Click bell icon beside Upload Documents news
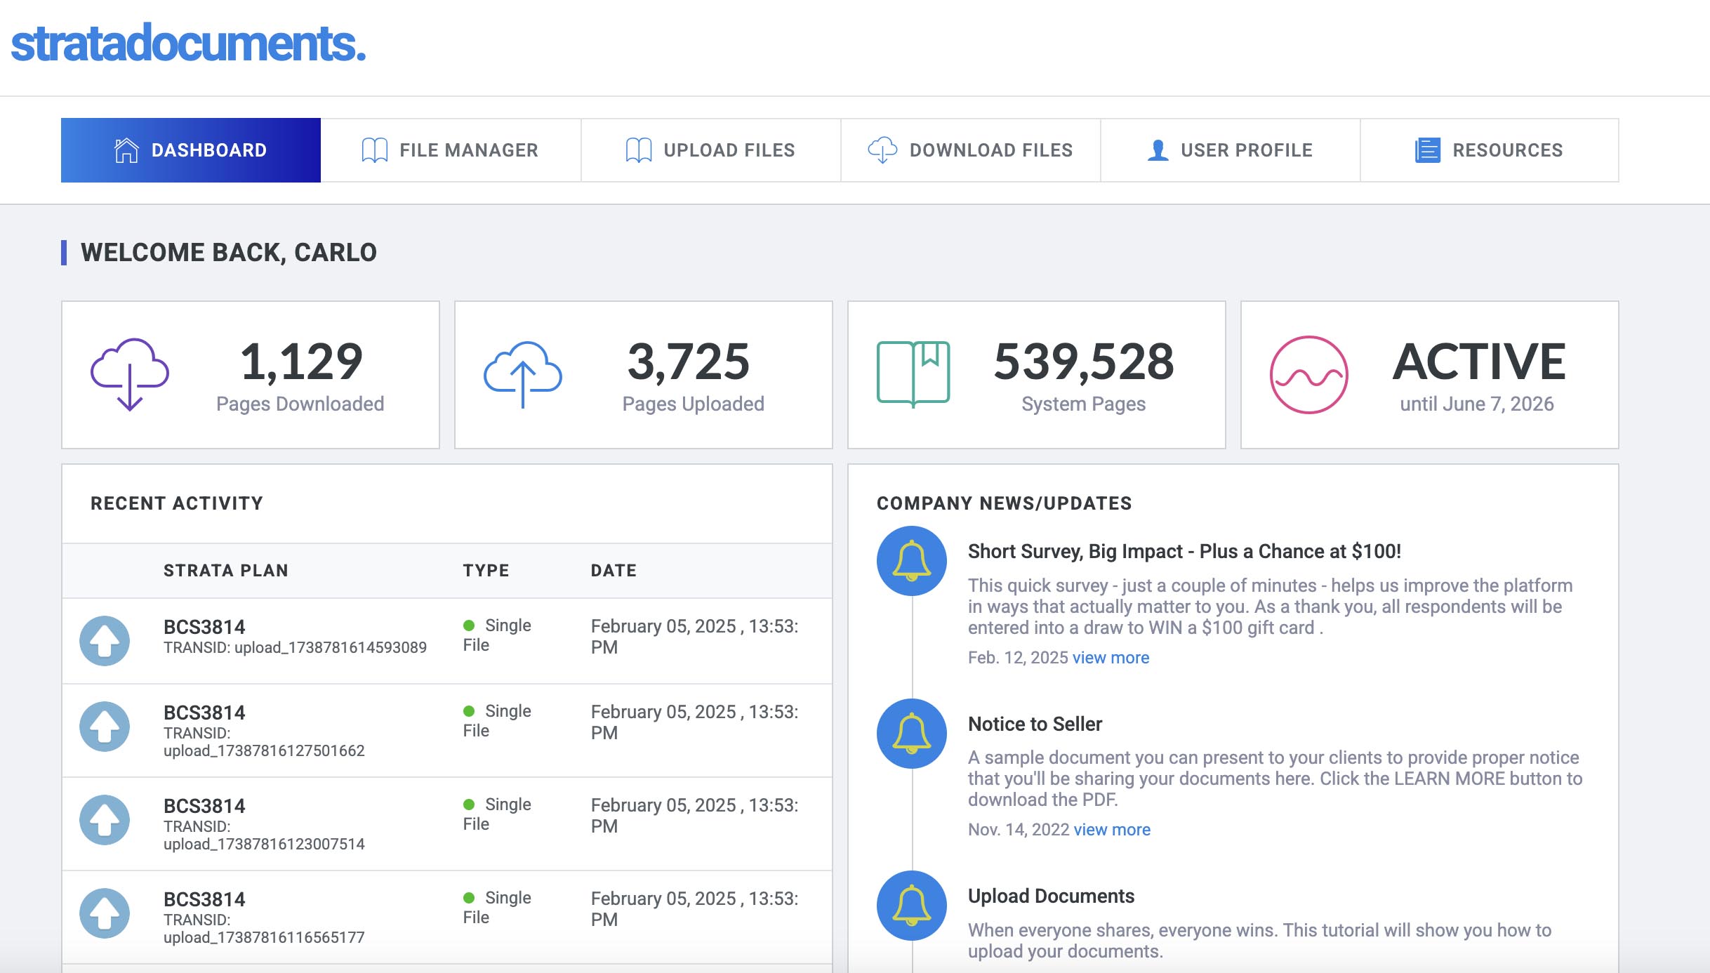The height and width of the screenshot is (973, 1710). point(911,906)
